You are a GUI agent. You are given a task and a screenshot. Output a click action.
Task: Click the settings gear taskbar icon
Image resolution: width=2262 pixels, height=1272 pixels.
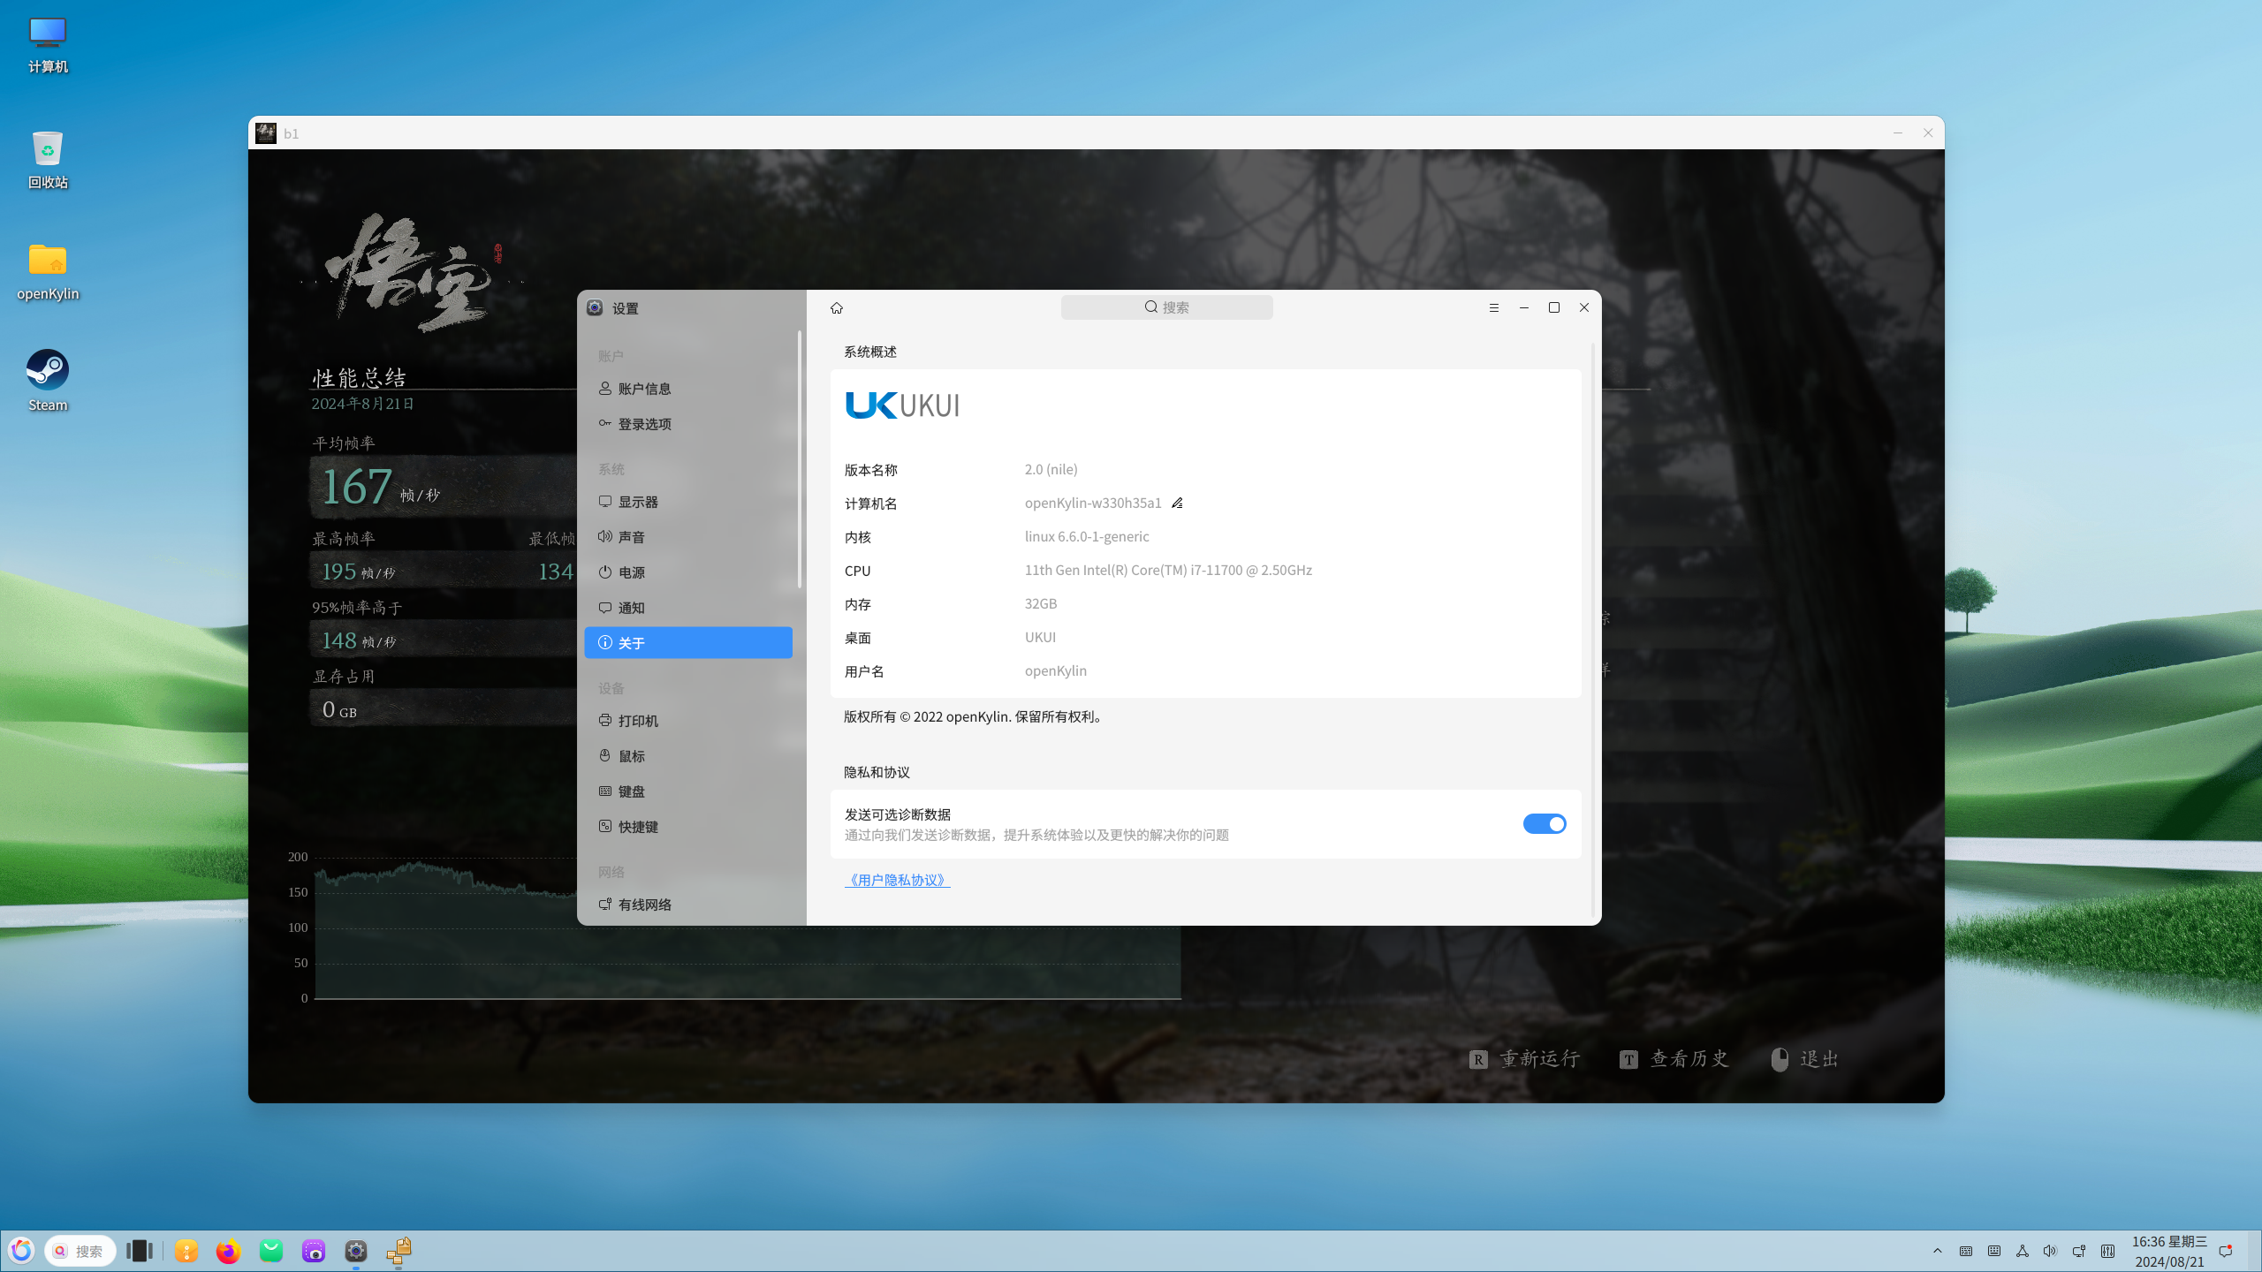coord(356,1251)
